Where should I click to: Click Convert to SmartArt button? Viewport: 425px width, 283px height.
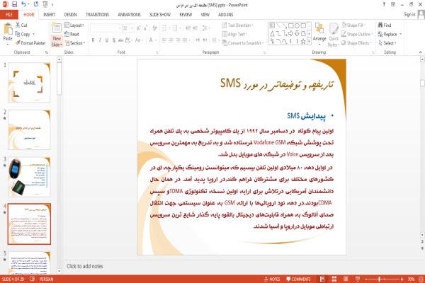pyautogui.click(x=242, y=43)
